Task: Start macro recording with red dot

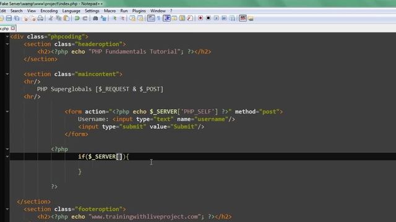Action: point(200,18)
